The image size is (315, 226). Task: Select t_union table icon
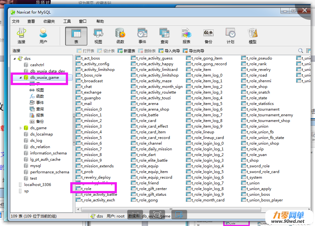tap(243, 183)
